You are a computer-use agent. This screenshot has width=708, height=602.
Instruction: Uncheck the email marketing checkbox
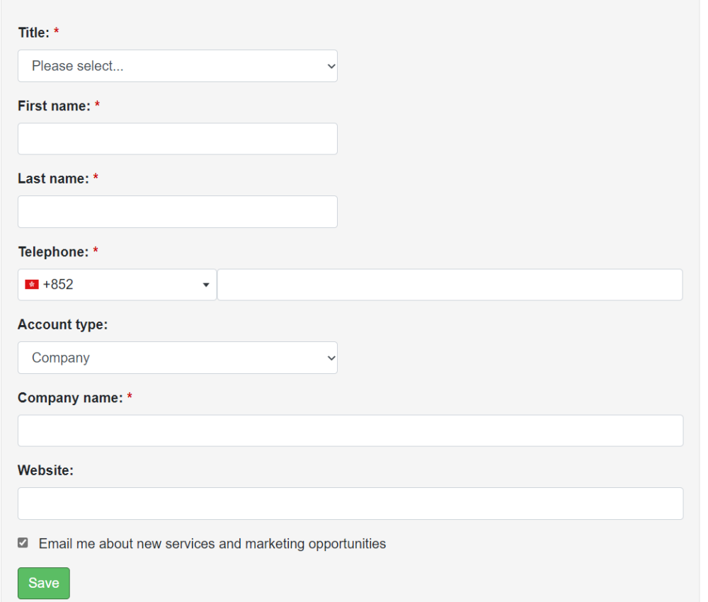23,543
